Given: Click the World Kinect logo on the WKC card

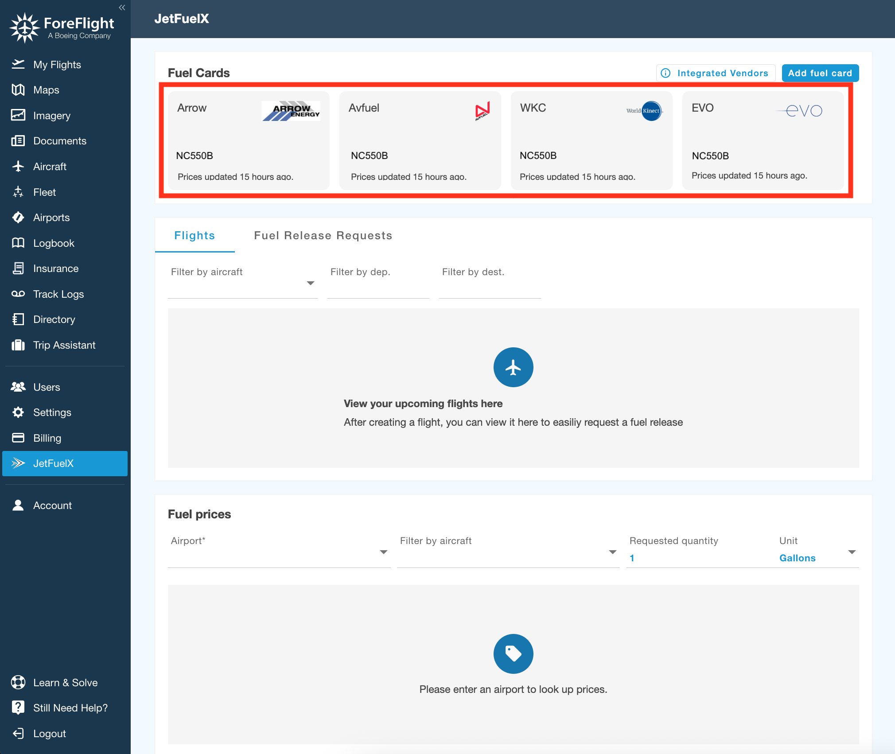Looking at the screenshot, I should (644, 111).
